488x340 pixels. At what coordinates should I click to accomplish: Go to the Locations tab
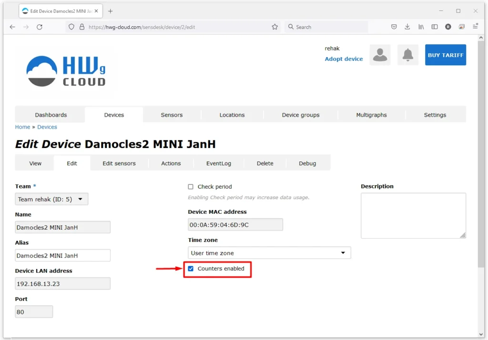pyautogui.click(x=232, y=115)
